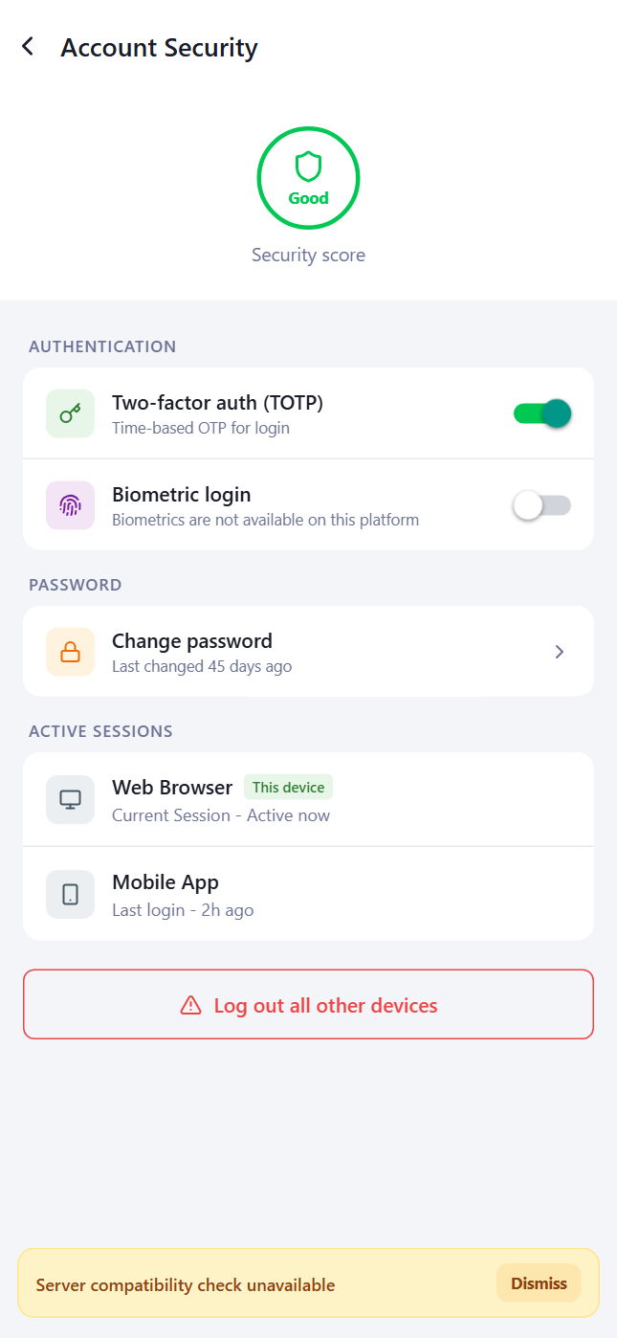Image resolution: width=617 pixels, height=1338 pixels.
Task: Click the "Server compatibility check unavailable" message
Action: [x=186, y=1285]
